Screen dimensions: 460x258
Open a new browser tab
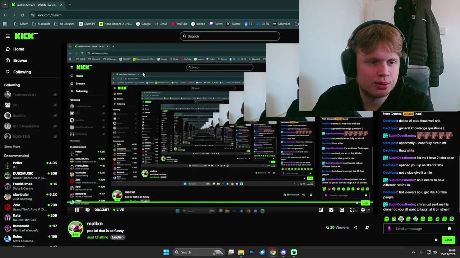pyautogui.click(x=70, y=5)
